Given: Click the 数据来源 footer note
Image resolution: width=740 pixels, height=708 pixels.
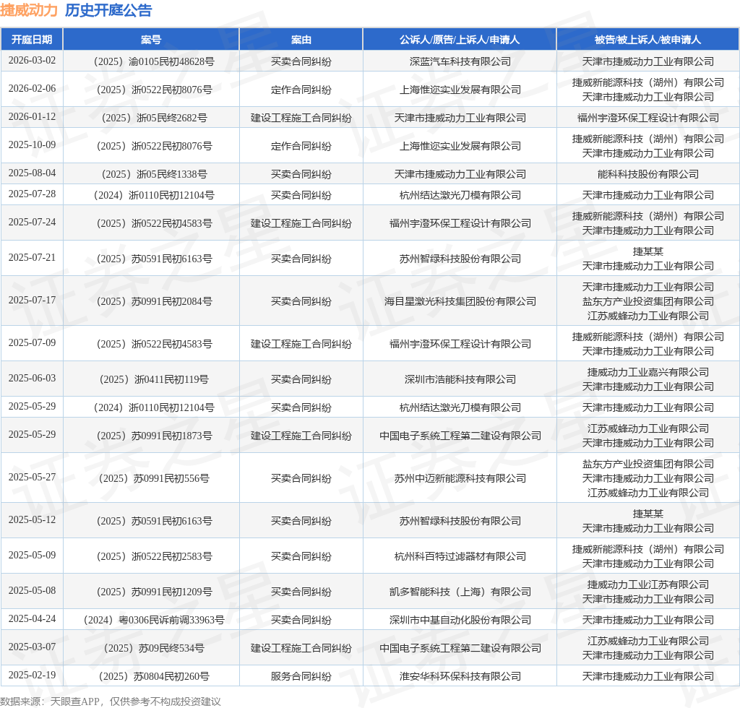Looking at the screenshot, I should point(111,702).
